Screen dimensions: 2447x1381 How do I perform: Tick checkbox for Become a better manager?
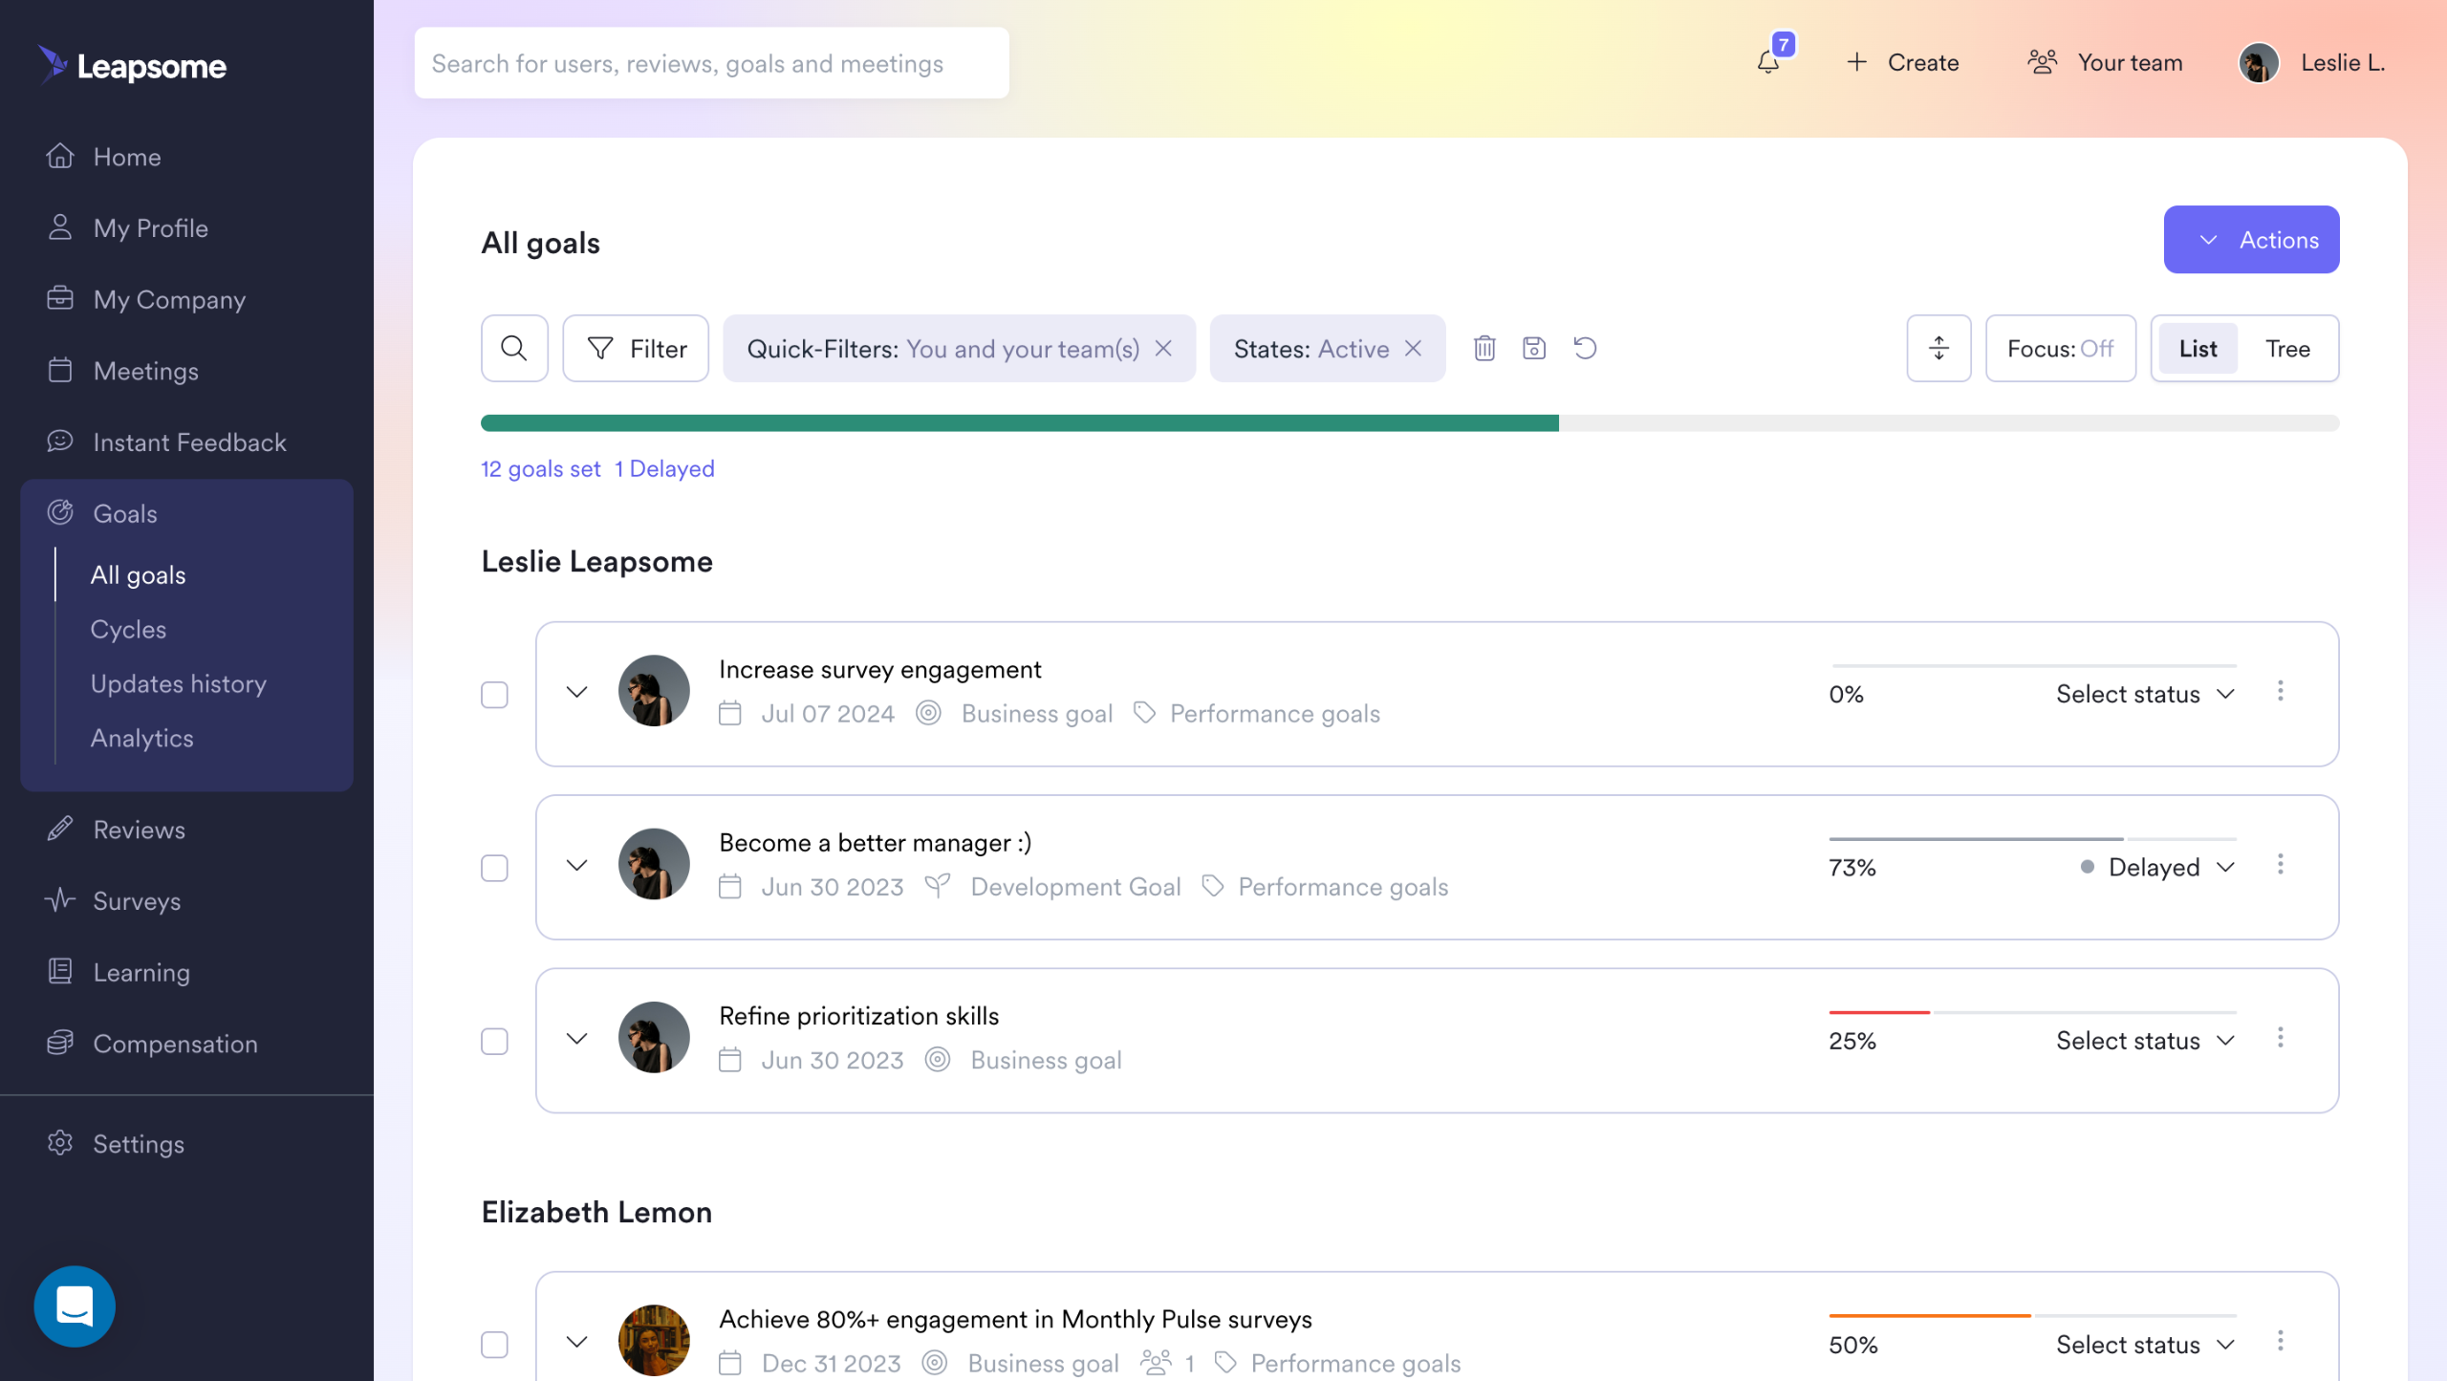click(494, 868)
